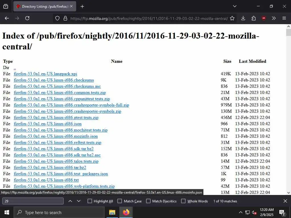Open linux-i686.test_packages.json link

(61, 174)
